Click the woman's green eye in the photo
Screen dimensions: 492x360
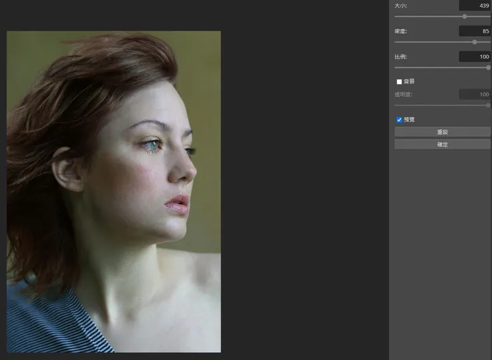coord(154,143)
